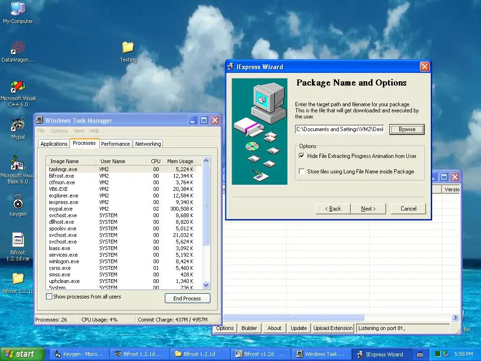Image resolution: width=481 pixels, height=361 pixels.
Task: Switch to the Networking tab
Action: click(148, 144)
